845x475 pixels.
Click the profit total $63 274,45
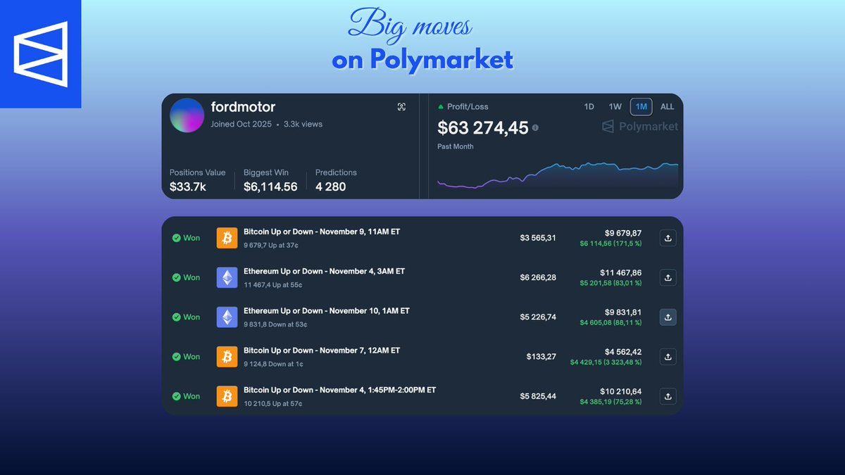click(x=483, y=128)
